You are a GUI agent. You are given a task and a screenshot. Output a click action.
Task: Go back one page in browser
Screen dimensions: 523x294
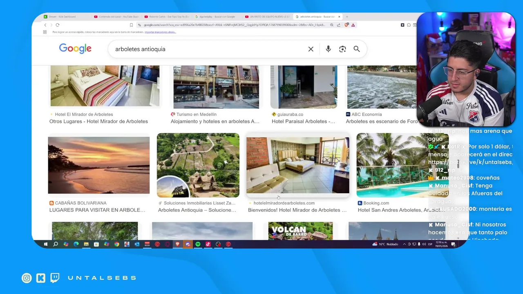[45, 25]
